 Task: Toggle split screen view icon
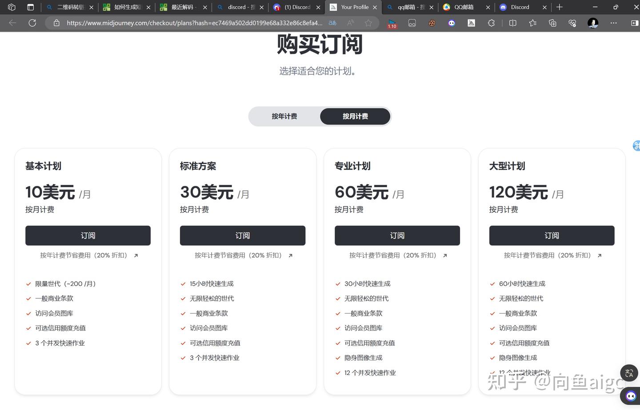(512, 23)
